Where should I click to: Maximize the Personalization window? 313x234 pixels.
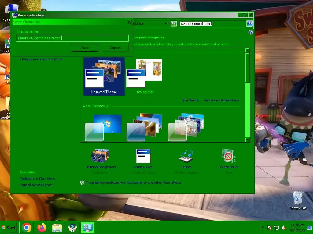click(245, 15)
